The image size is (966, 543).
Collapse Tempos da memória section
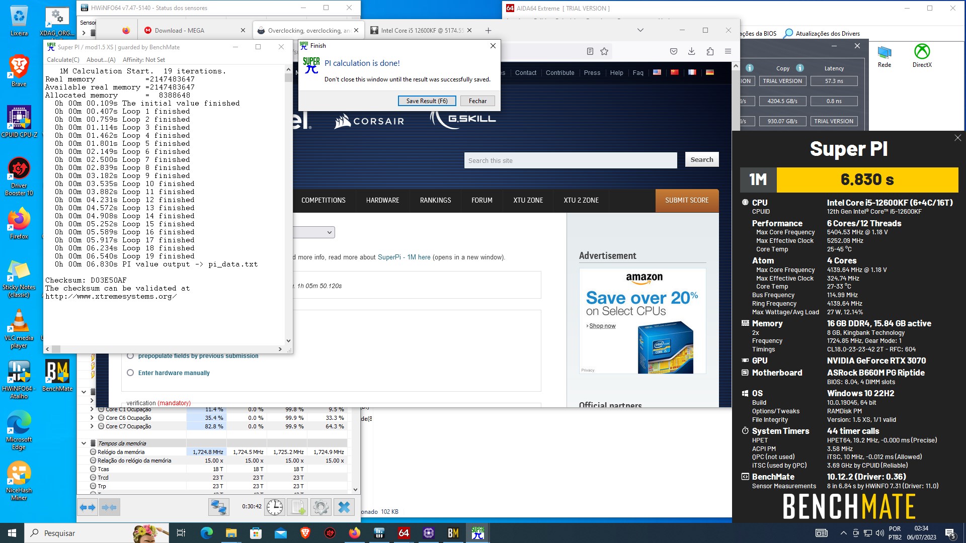[x=84, y=443]
